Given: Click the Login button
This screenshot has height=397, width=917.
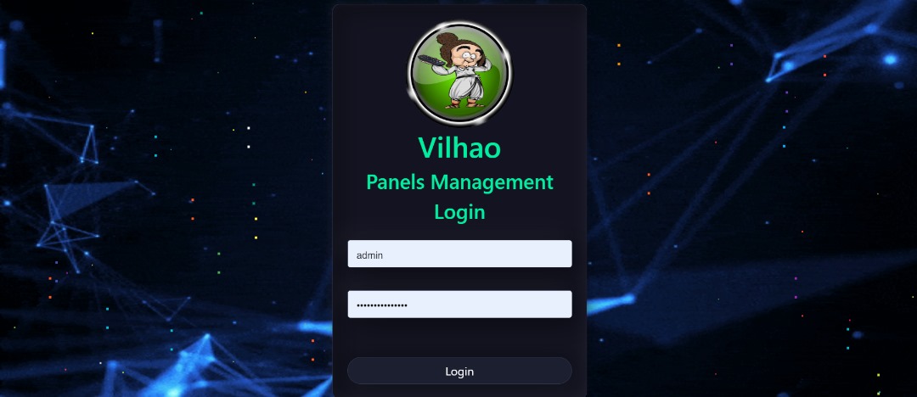Looking at the screenshot, I should [459, 371].
